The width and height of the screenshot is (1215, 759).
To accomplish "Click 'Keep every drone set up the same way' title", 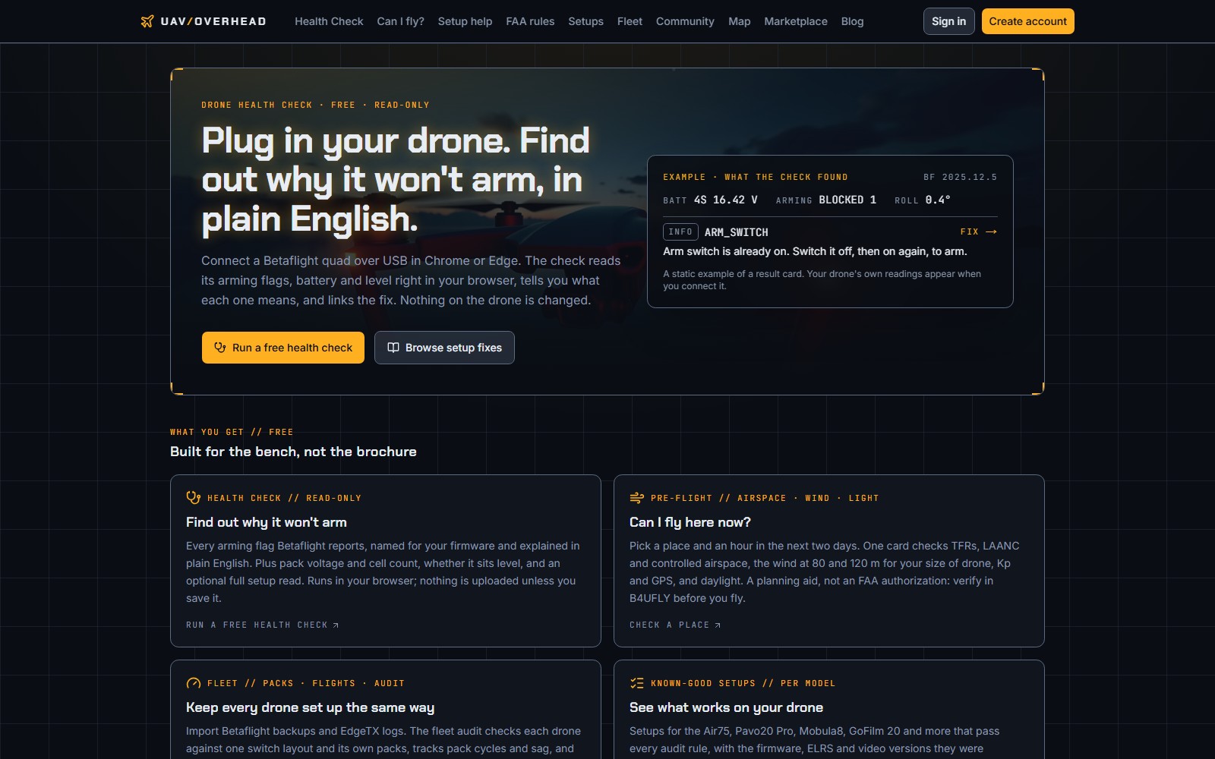I will tap(310, 707).
